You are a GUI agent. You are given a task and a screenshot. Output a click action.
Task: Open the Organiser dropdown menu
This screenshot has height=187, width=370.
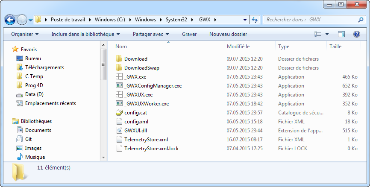pos(25,34)
